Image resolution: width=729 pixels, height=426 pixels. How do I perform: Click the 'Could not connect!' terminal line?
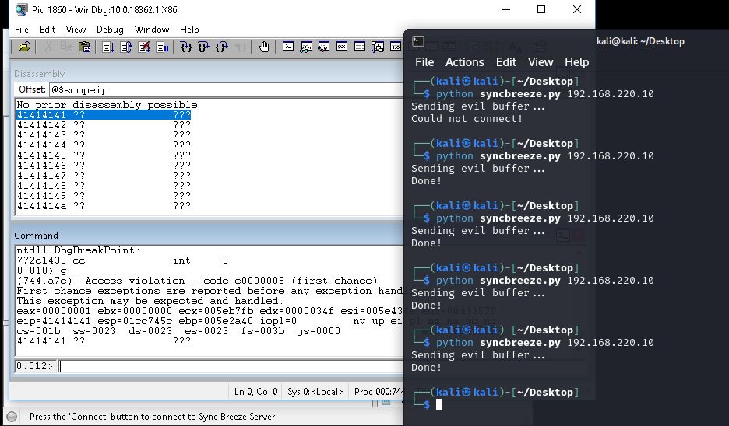[x=467, y=119]
